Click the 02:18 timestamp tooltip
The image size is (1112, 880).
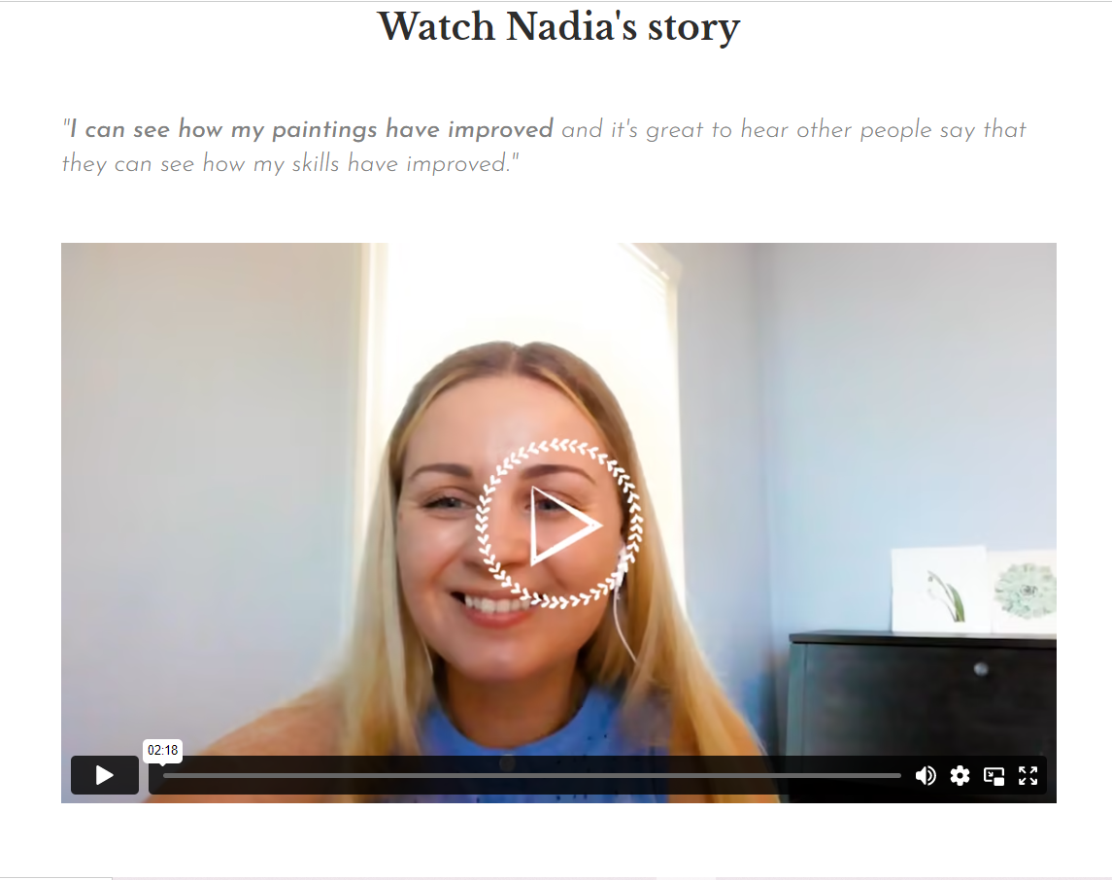(x=162, y=750)
